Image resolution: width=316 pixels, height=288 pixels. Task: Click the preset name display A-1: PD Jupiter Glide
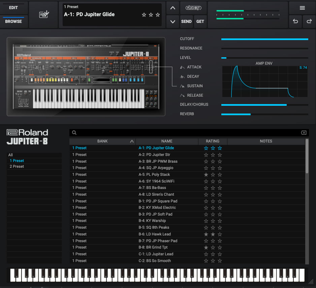[x=89, y=14]
